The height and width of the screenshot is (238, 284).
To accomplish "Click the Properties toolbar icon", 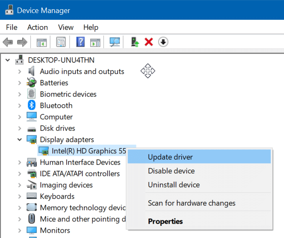I will (x=61, y=42).
